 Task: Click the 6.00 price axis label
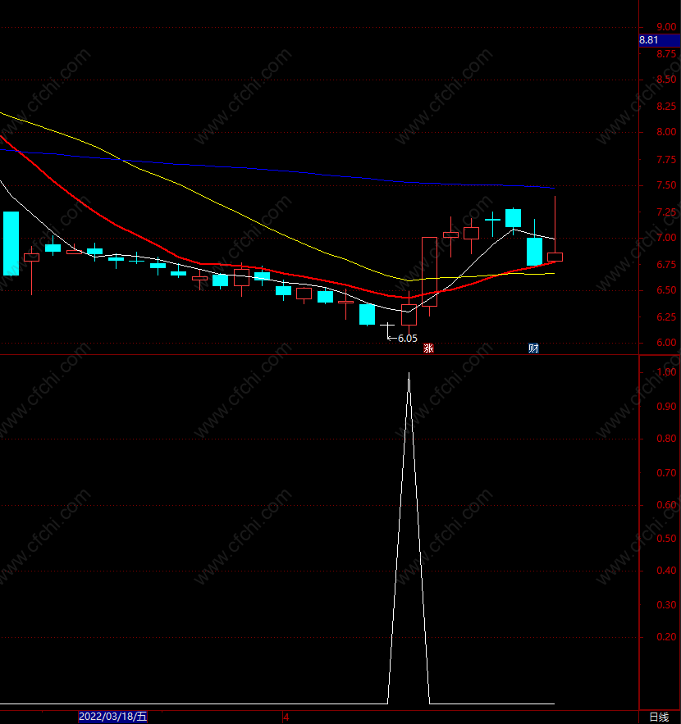click(666, 343)
